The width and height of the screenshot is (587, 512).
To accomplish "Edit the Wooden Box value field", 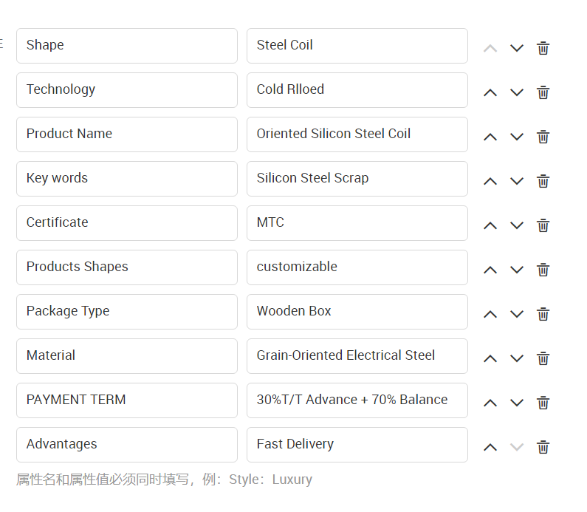I will tap(357, 312).
